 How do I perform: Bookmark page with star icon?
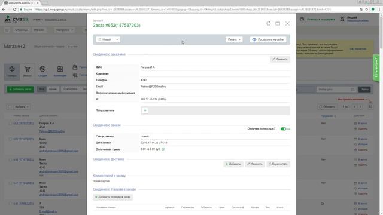coord(367,10)
